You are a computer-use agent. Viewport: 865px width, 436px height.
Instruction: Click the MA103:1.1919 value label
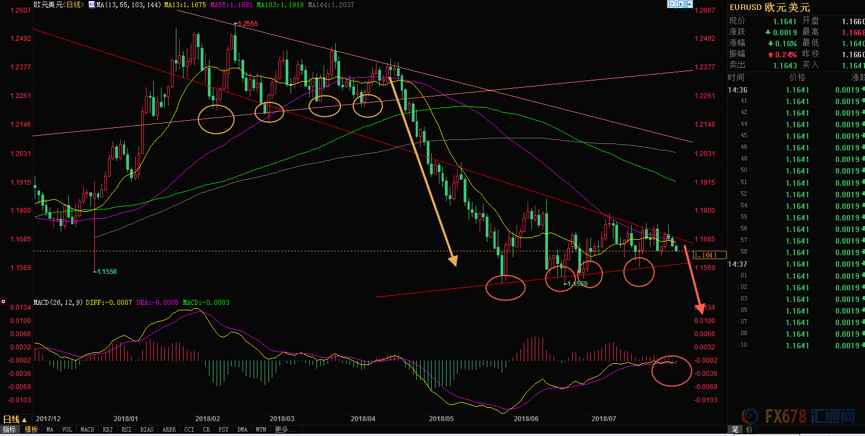(280, 4)
